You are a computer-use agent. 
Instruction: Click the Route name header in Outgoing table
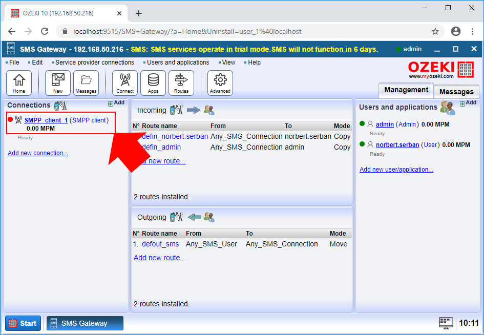pyautogui.click(x=159, y=233)
